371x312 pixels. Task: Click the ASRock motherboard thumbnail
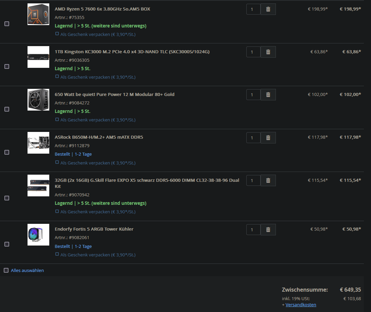[38, 143]
